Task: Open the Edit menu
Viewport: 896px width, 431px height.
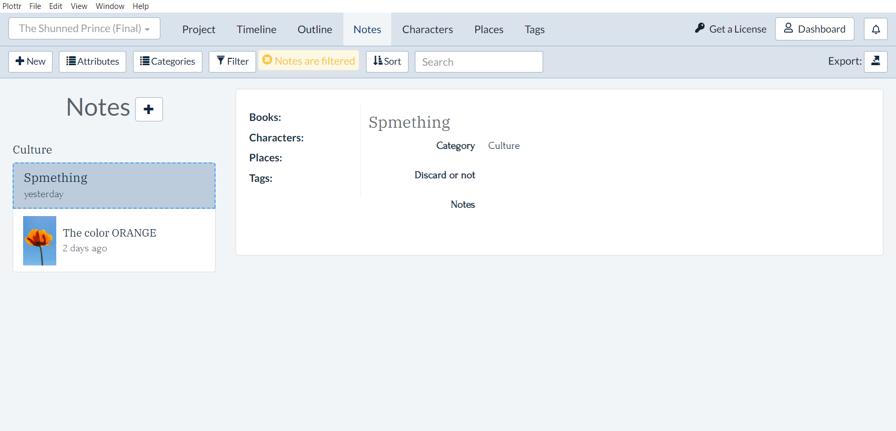Action: pyautogui.click(x=56, y=6)
